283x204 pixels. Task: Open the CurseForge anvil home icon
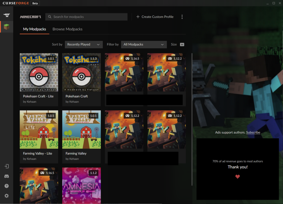(7, 15)
